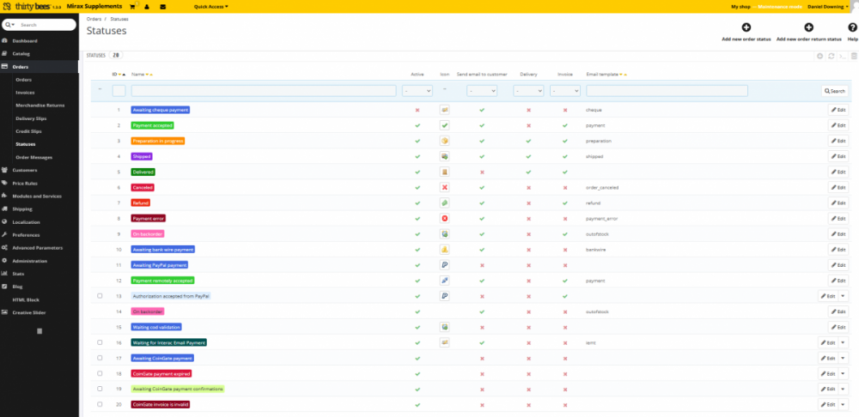Click the Add new order return status icon
The width and height of the screenshot is (859, 417).
808,28
